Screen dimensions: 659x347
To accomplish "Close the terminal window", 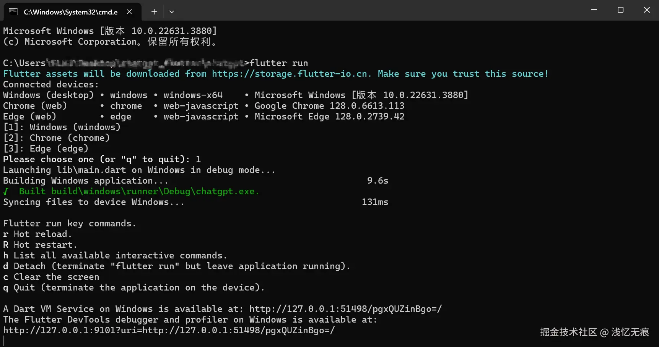I will [647, 10].
